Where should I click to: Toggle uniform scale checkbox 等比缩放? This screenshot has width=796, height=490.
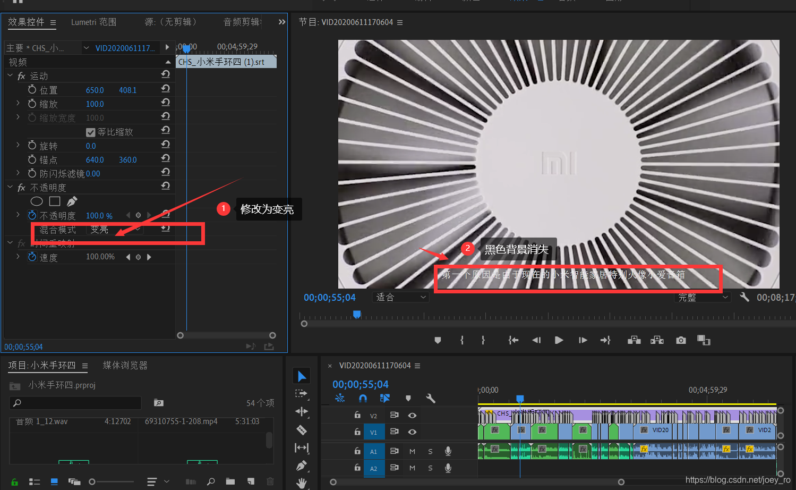pyautogui.click(x=90, y=132)
